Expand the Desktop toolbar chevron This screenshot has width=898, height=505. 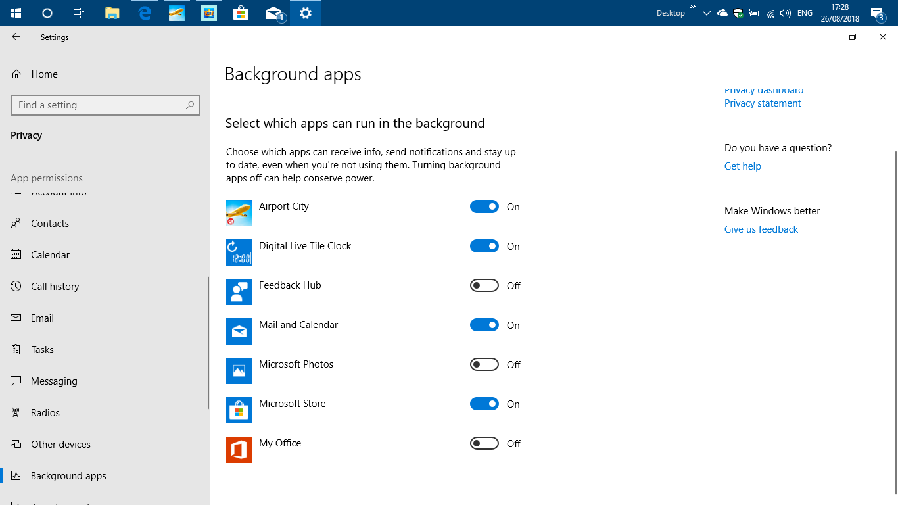(x=692, y=7)
